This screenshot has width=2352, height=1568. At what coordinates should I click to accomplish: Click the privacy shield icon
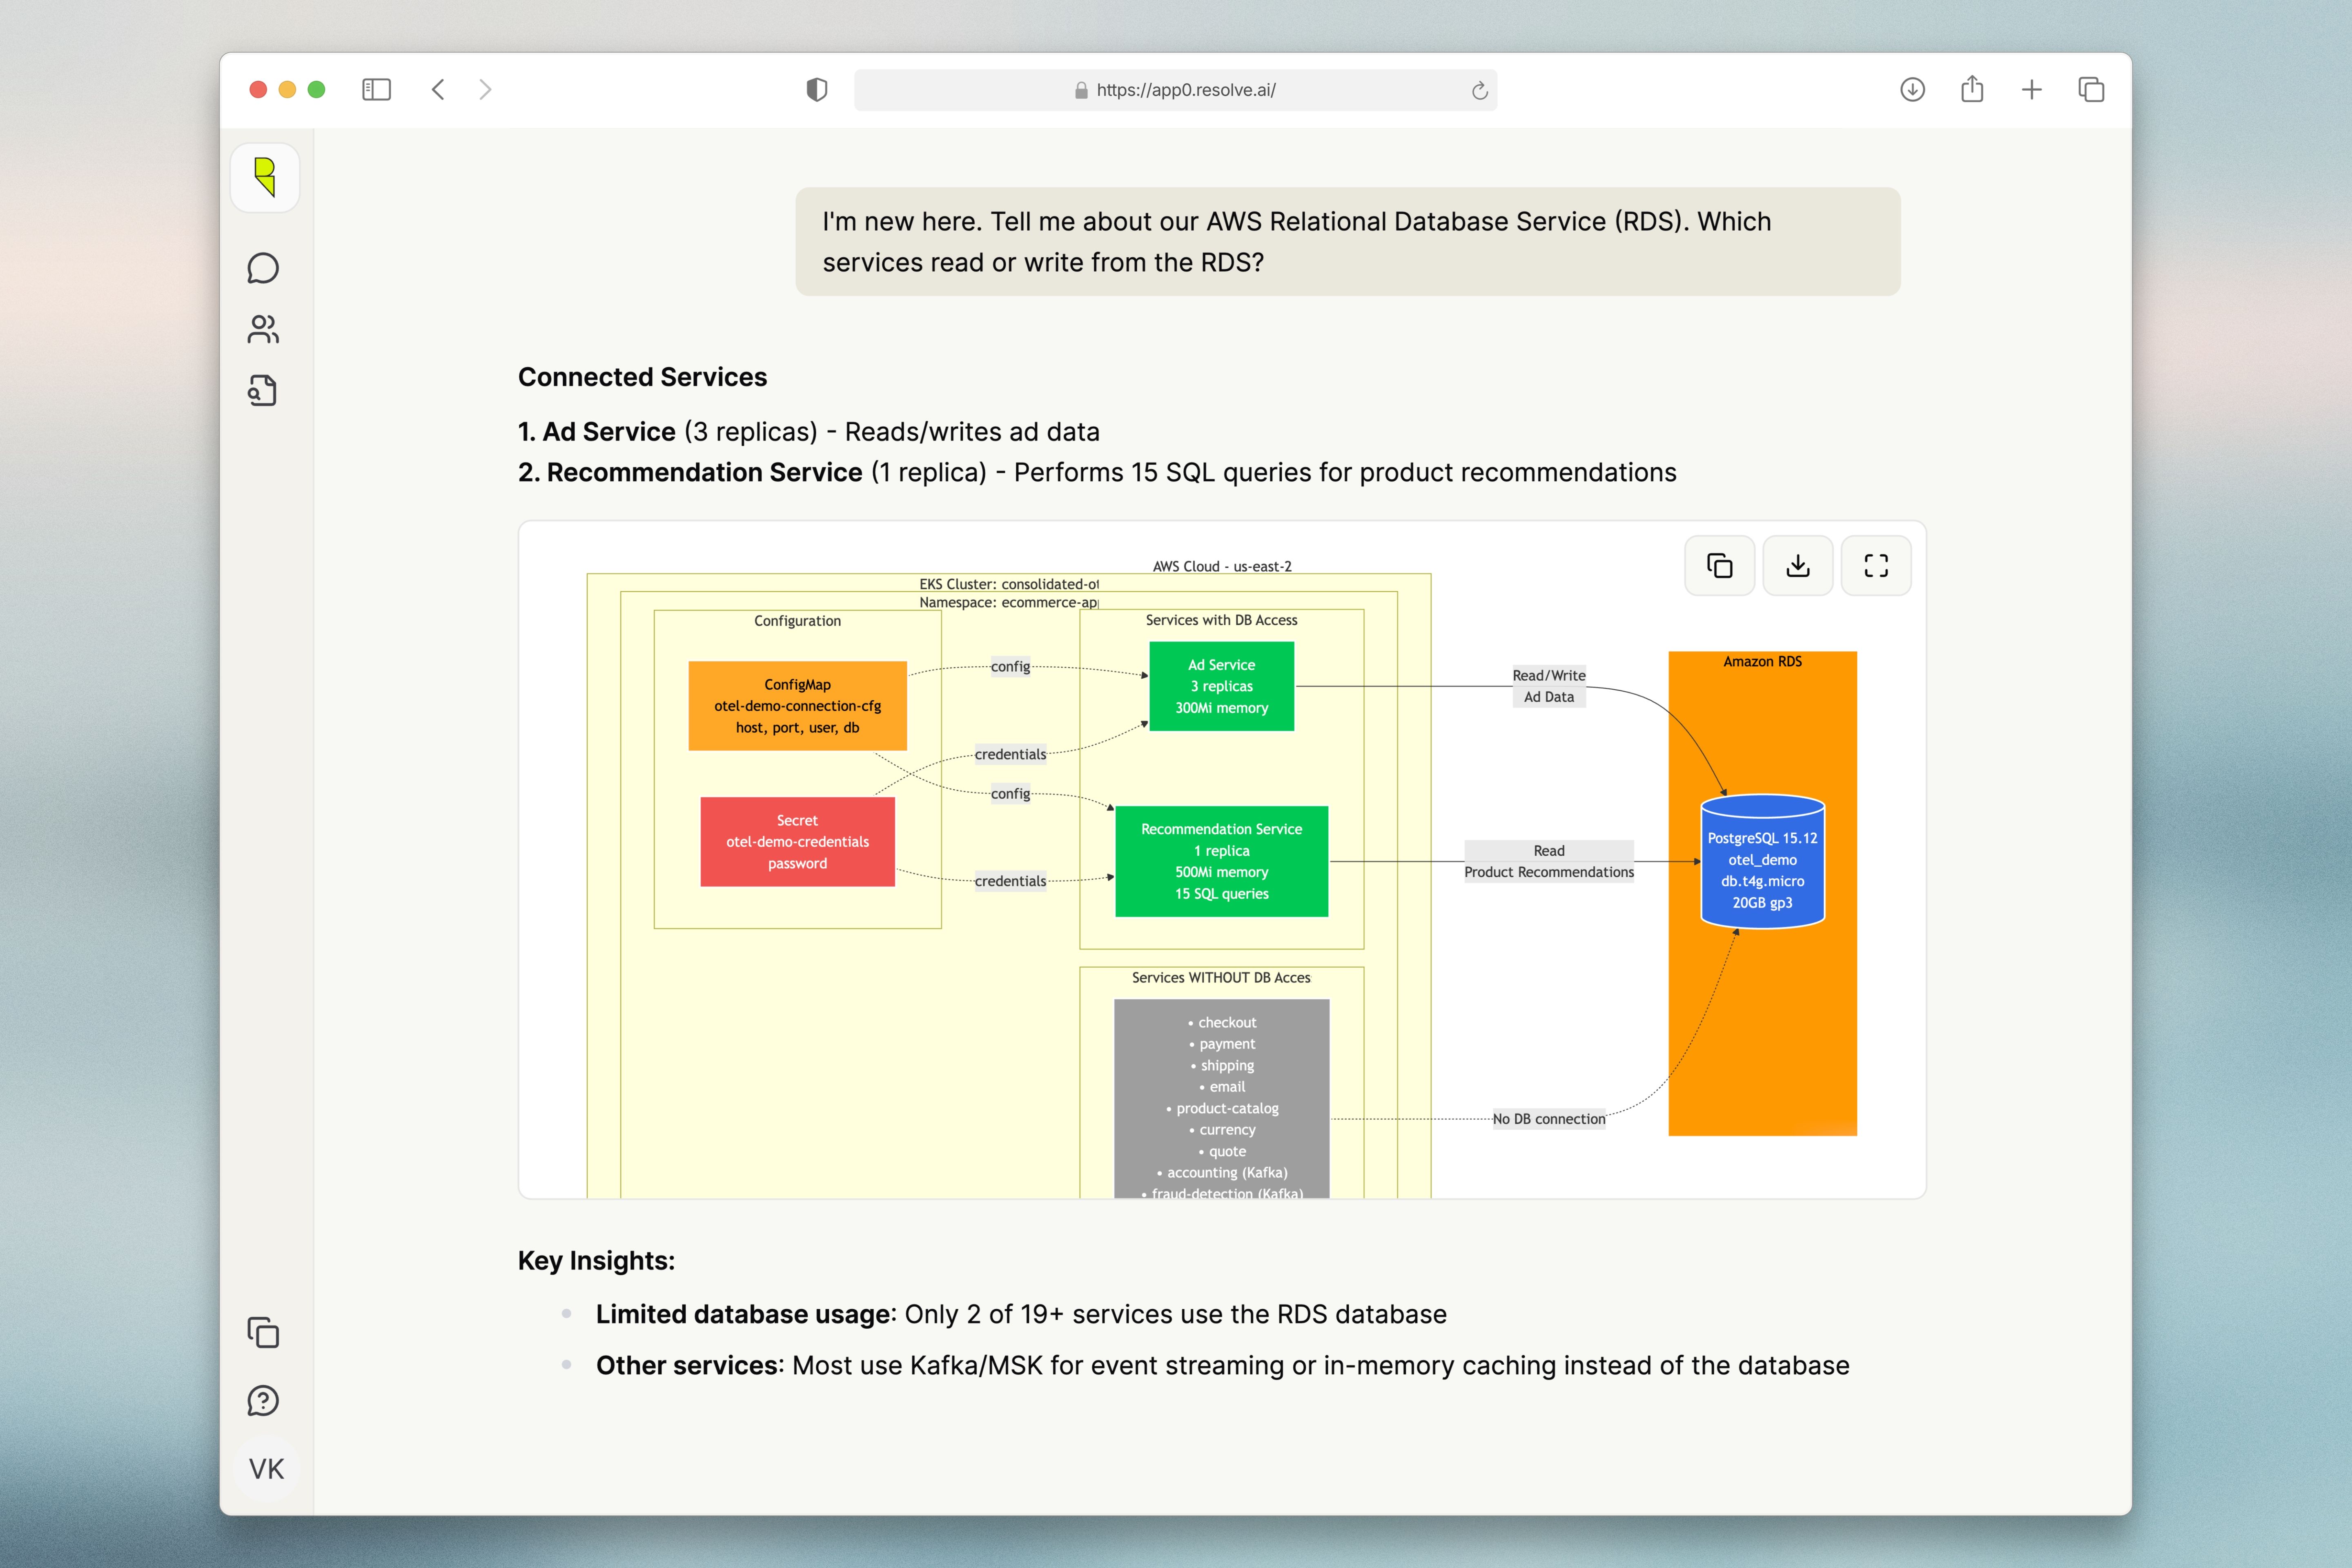(817, 90)
